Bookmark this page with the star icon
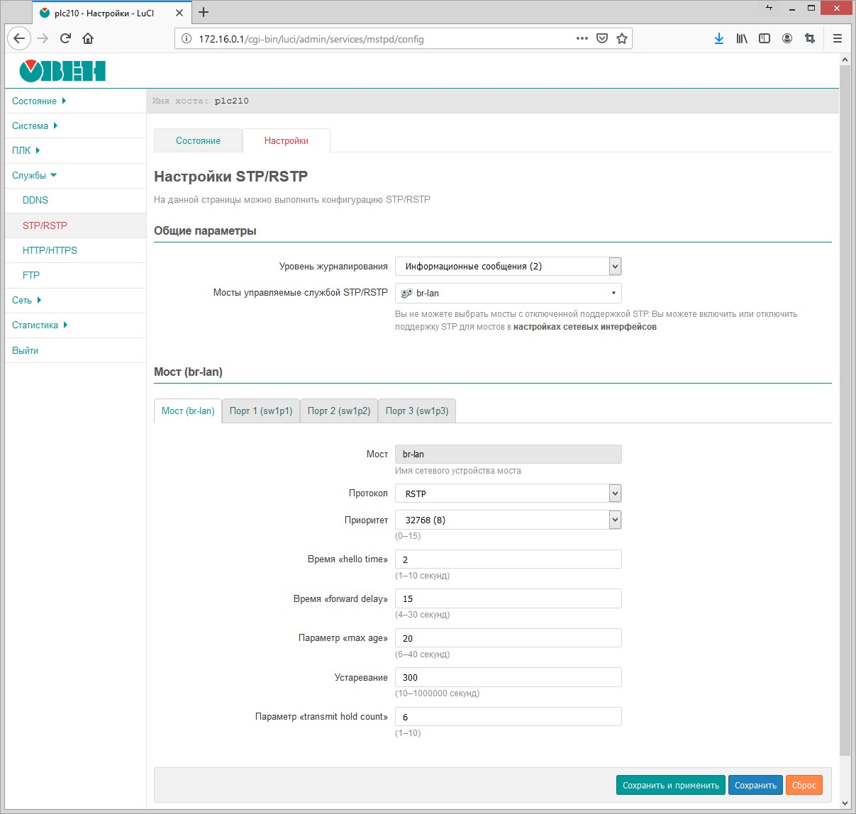856x814 pixels. (622, 38)
